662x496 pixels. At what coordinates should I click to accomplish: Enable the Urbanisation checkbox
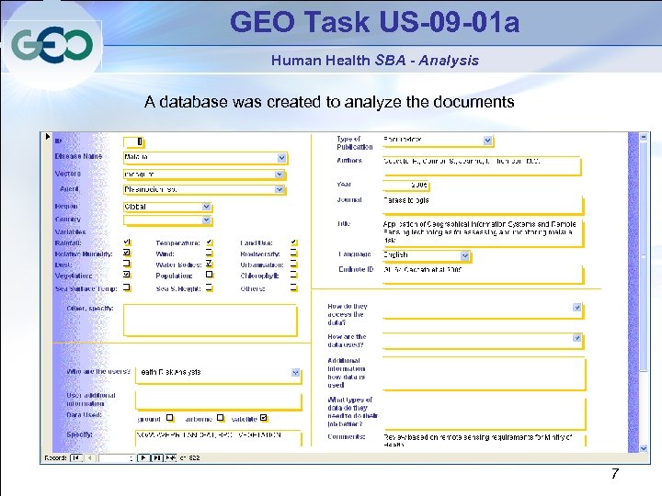[x=294, y=264]
